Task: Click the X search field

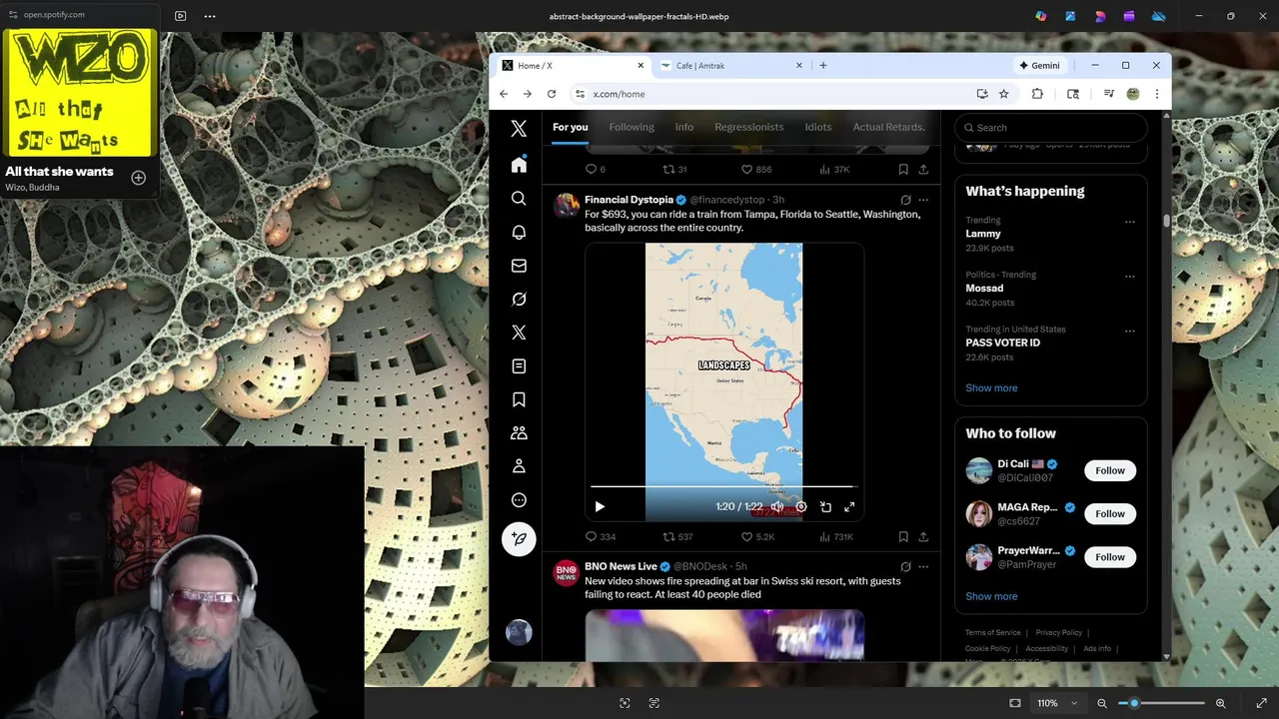Action: coord(1051,128)
